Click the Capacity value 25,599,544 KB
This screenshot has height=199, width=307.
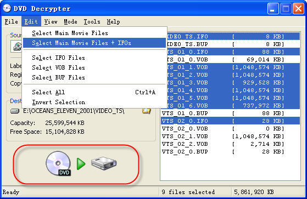(65, 123)
